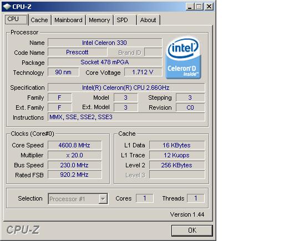
Task: Click the Family value F
Action: point(59,98)
